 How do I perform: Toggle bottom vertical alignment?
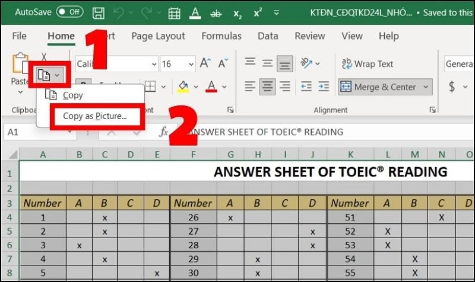pyautogui.click(x=286, y=63)
